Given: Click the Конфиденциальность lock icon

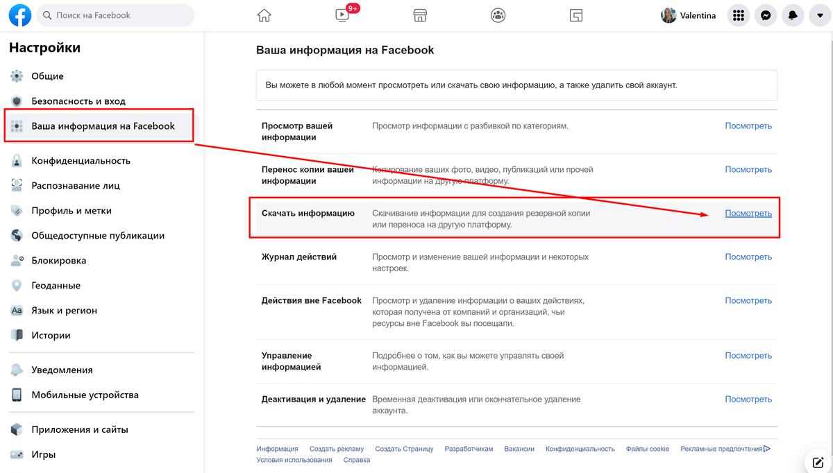Looking at the screenshot, I should [17, 161].
